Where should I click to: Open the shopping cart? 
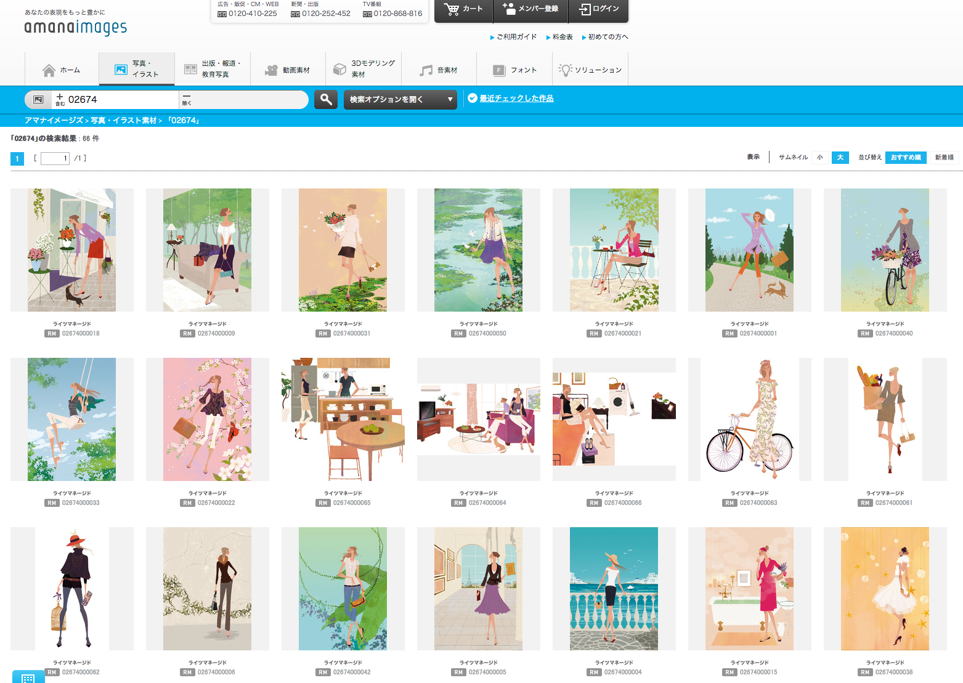(463, 9)
